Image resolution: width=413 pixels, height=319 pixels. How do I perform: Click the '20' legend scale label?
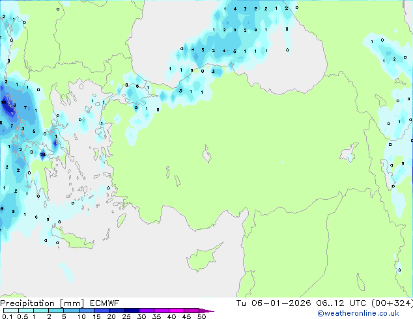[111, 316]
